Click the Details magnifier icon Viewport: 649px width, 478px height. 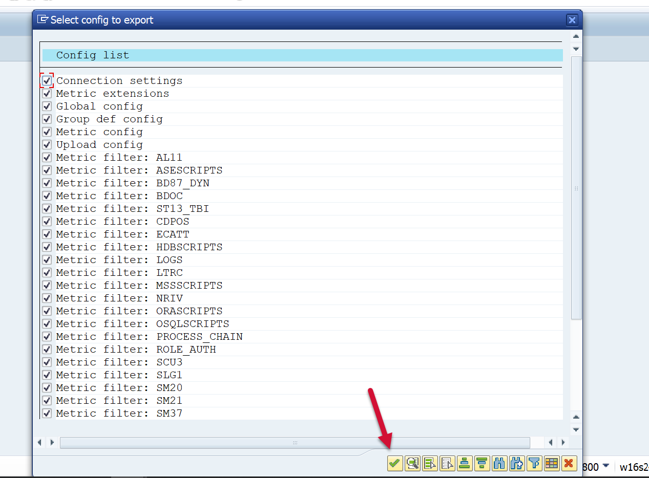pos(412,463)
